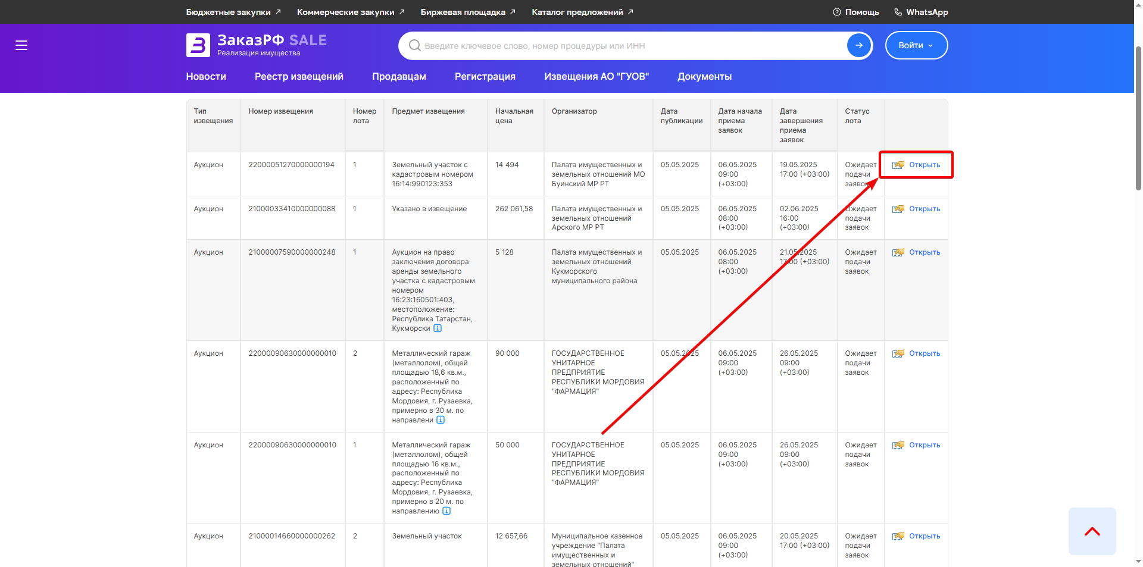Click Открыть link for 90 000 garage lot
This screenshot has height=567, width=1143.
coord(925,353)
